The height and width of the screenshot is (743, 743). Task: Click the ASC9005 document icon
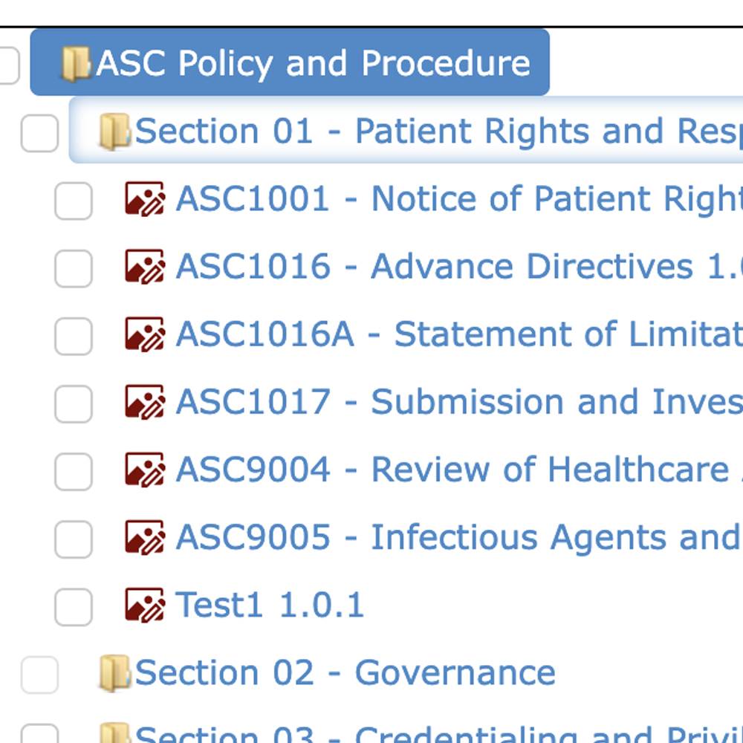(144, 537)
